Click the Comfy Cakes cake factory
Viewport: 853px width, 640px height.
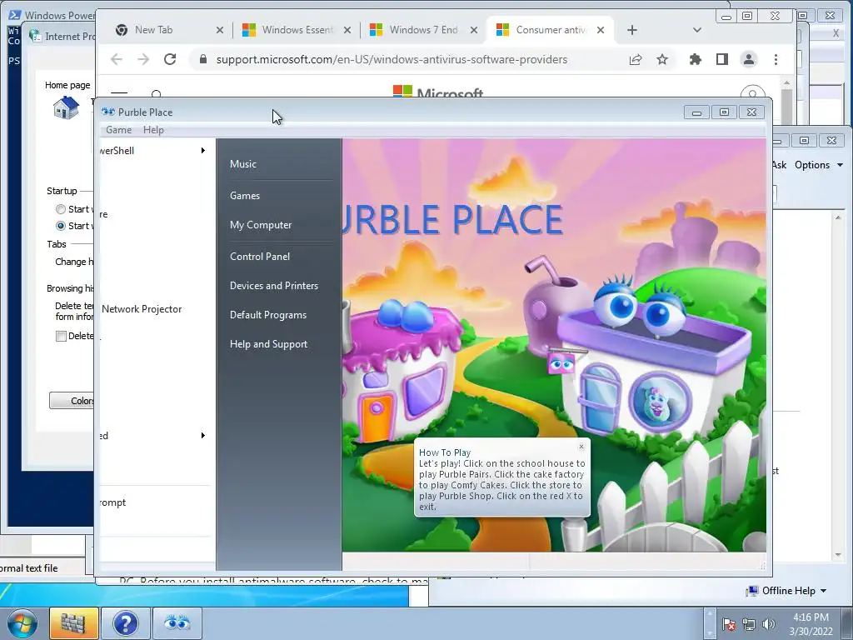click(x=400, y=370)
